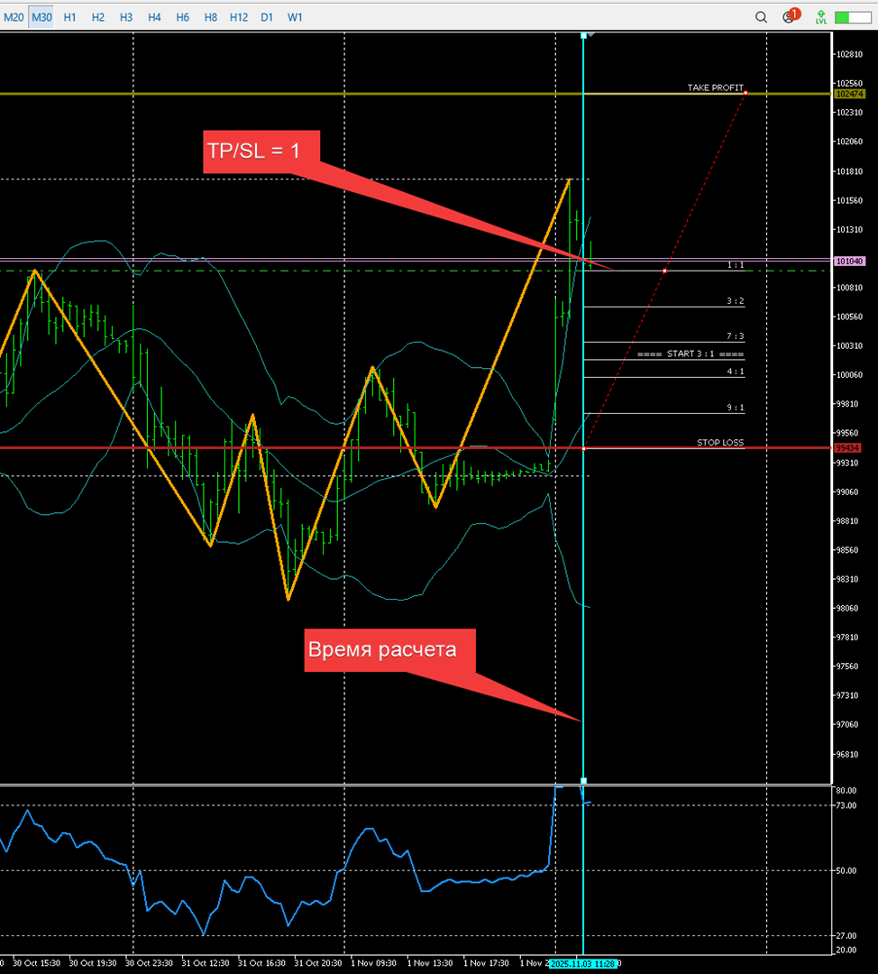
Task: Click the 2025.11.03 11:28 time marker
Action: (583, 963)
